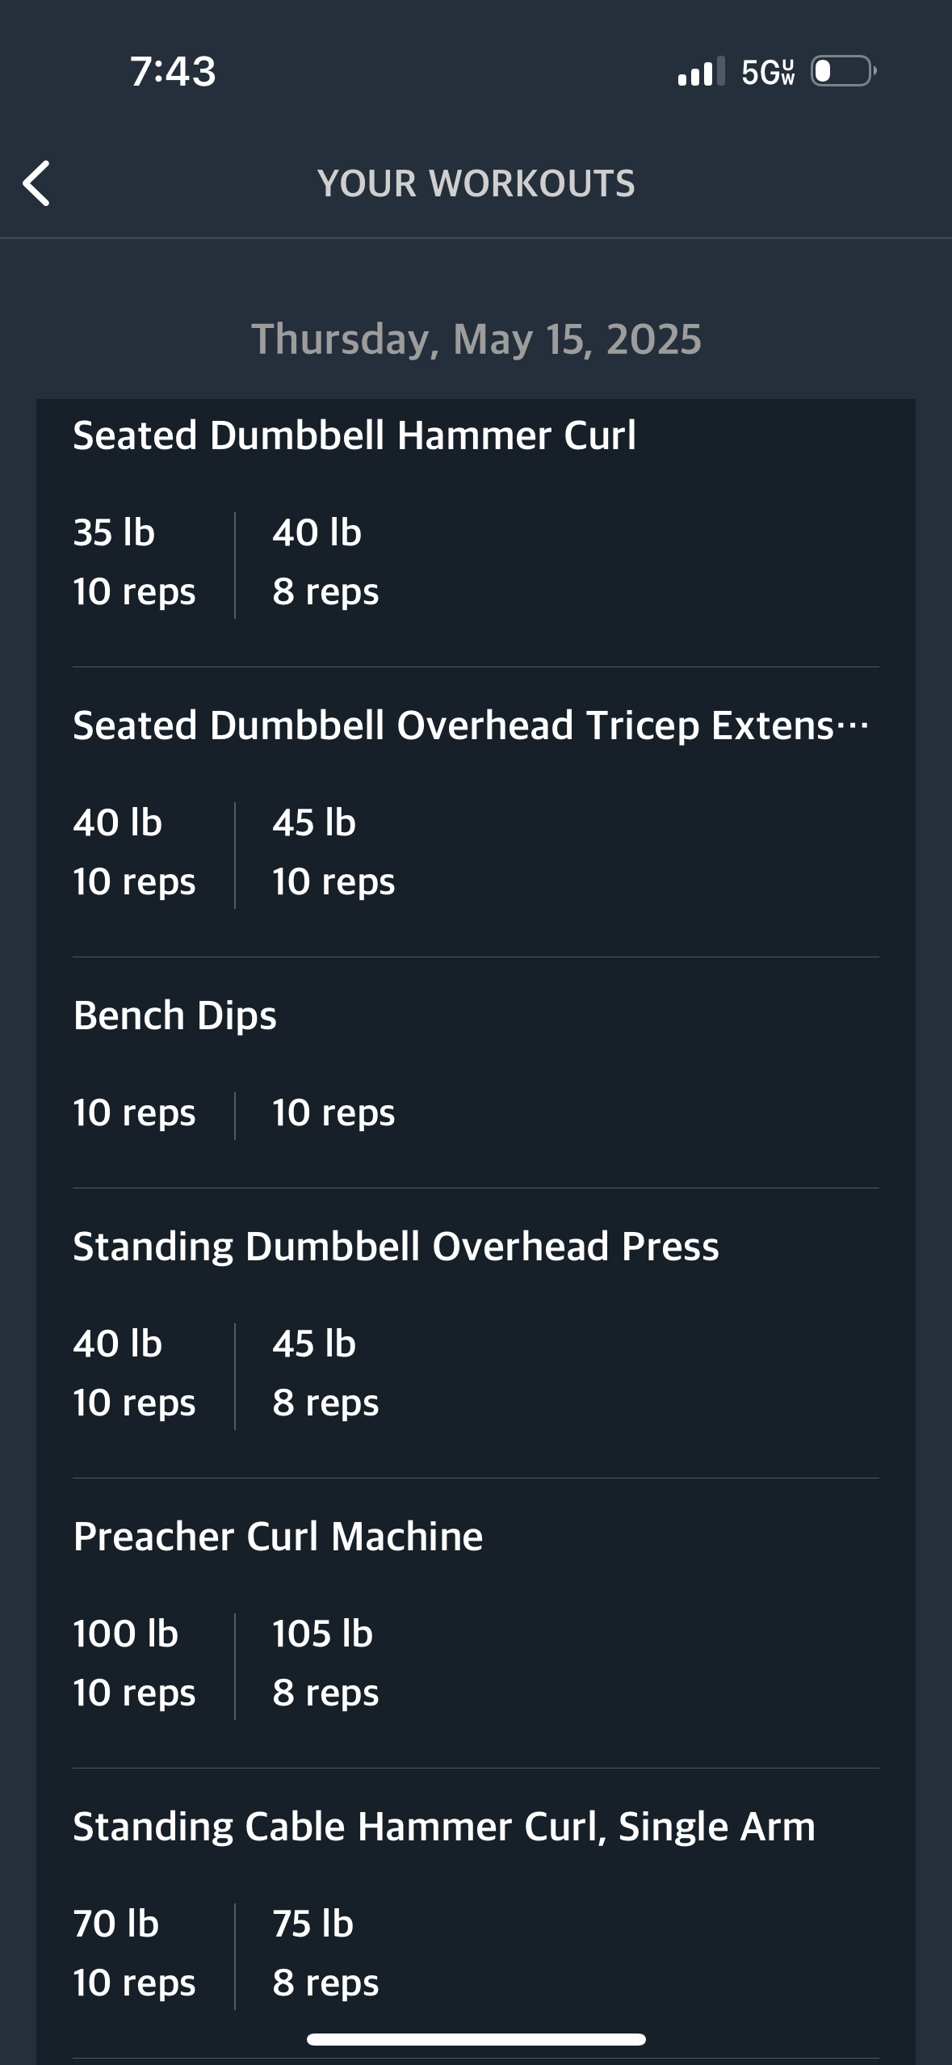
Task: Select the 105 lb preacher curl set
Action: click(x=325, y=1663)
